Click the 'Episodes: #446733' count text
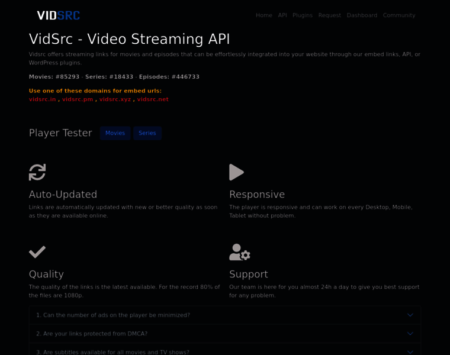 169,77
